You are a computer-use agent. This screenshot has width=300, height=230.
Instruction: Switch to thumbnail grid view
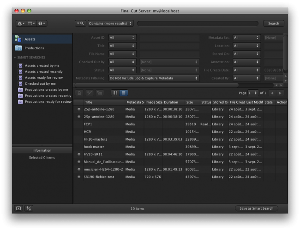[115, 93]
